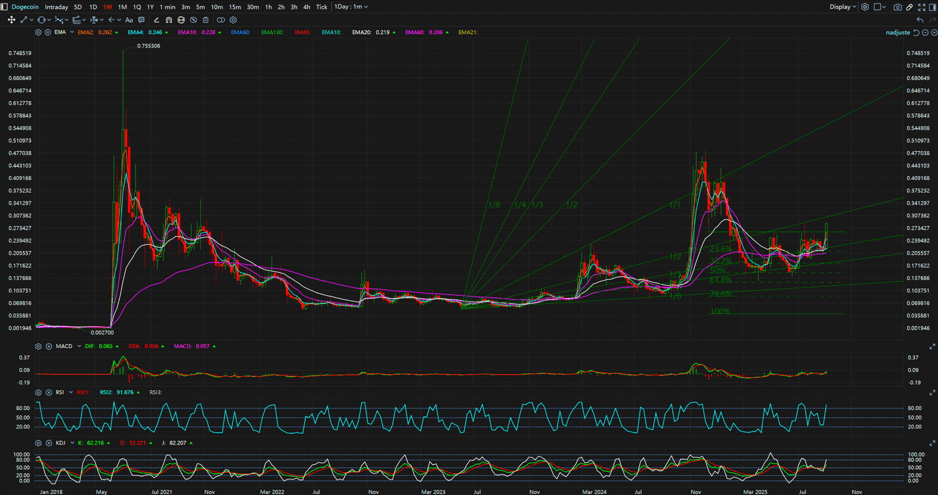Open the Display dropdown menu

tap(843, 7)
